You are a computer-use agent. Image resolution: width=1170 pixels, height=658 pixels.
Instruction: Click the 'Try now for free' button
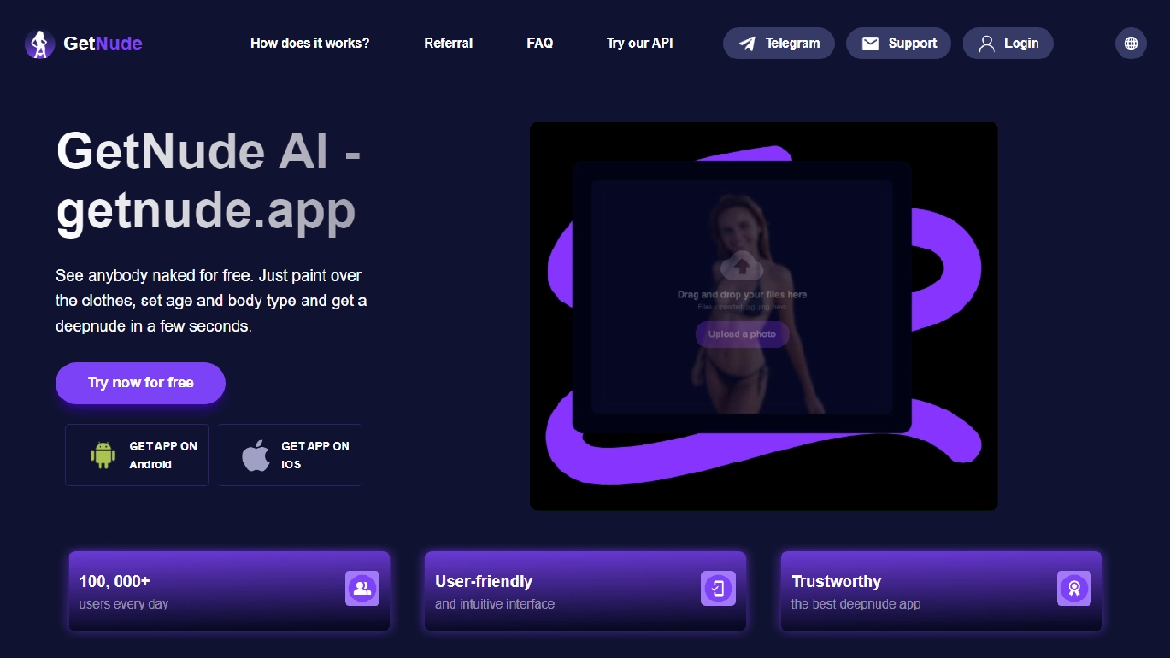(x=140, y=383)
